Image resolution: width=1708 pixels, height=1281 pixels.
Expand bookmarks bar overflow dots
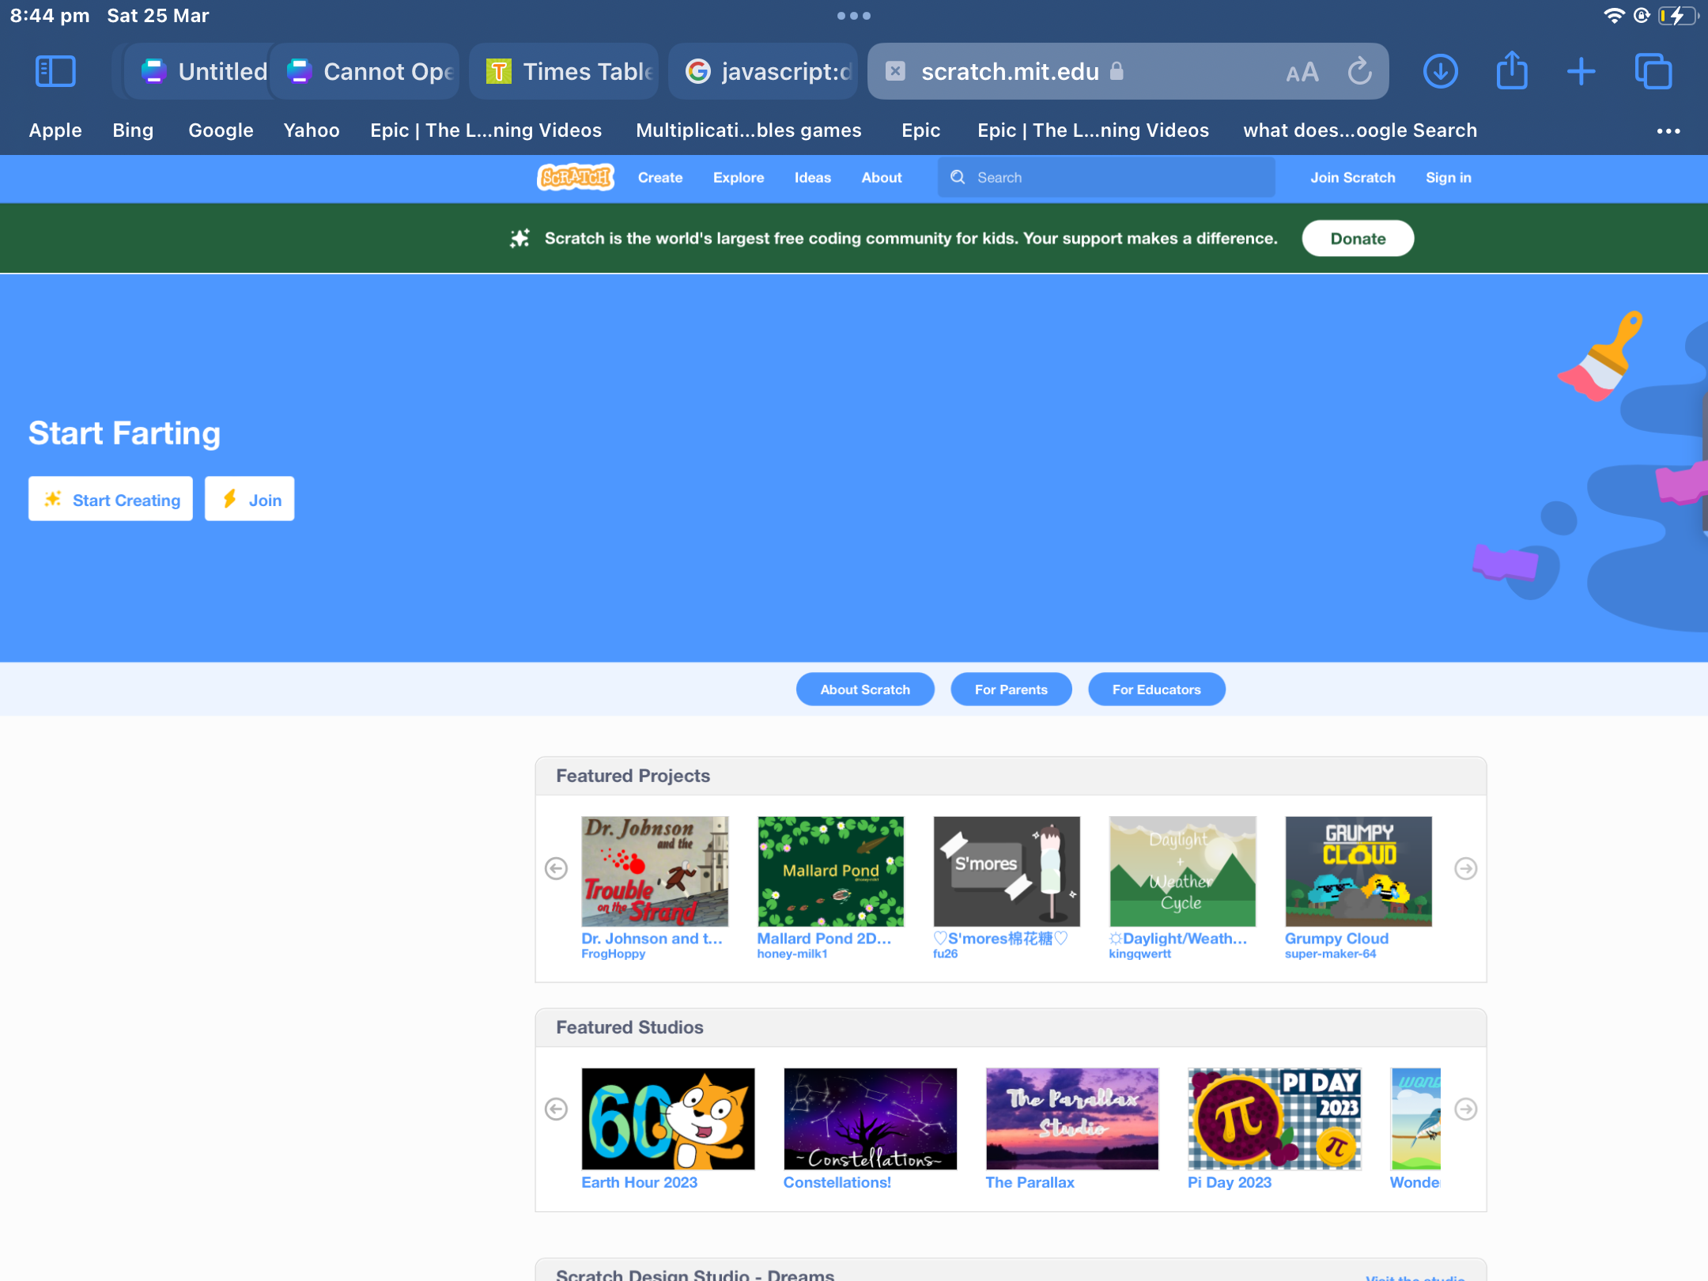click(1668, 131)
